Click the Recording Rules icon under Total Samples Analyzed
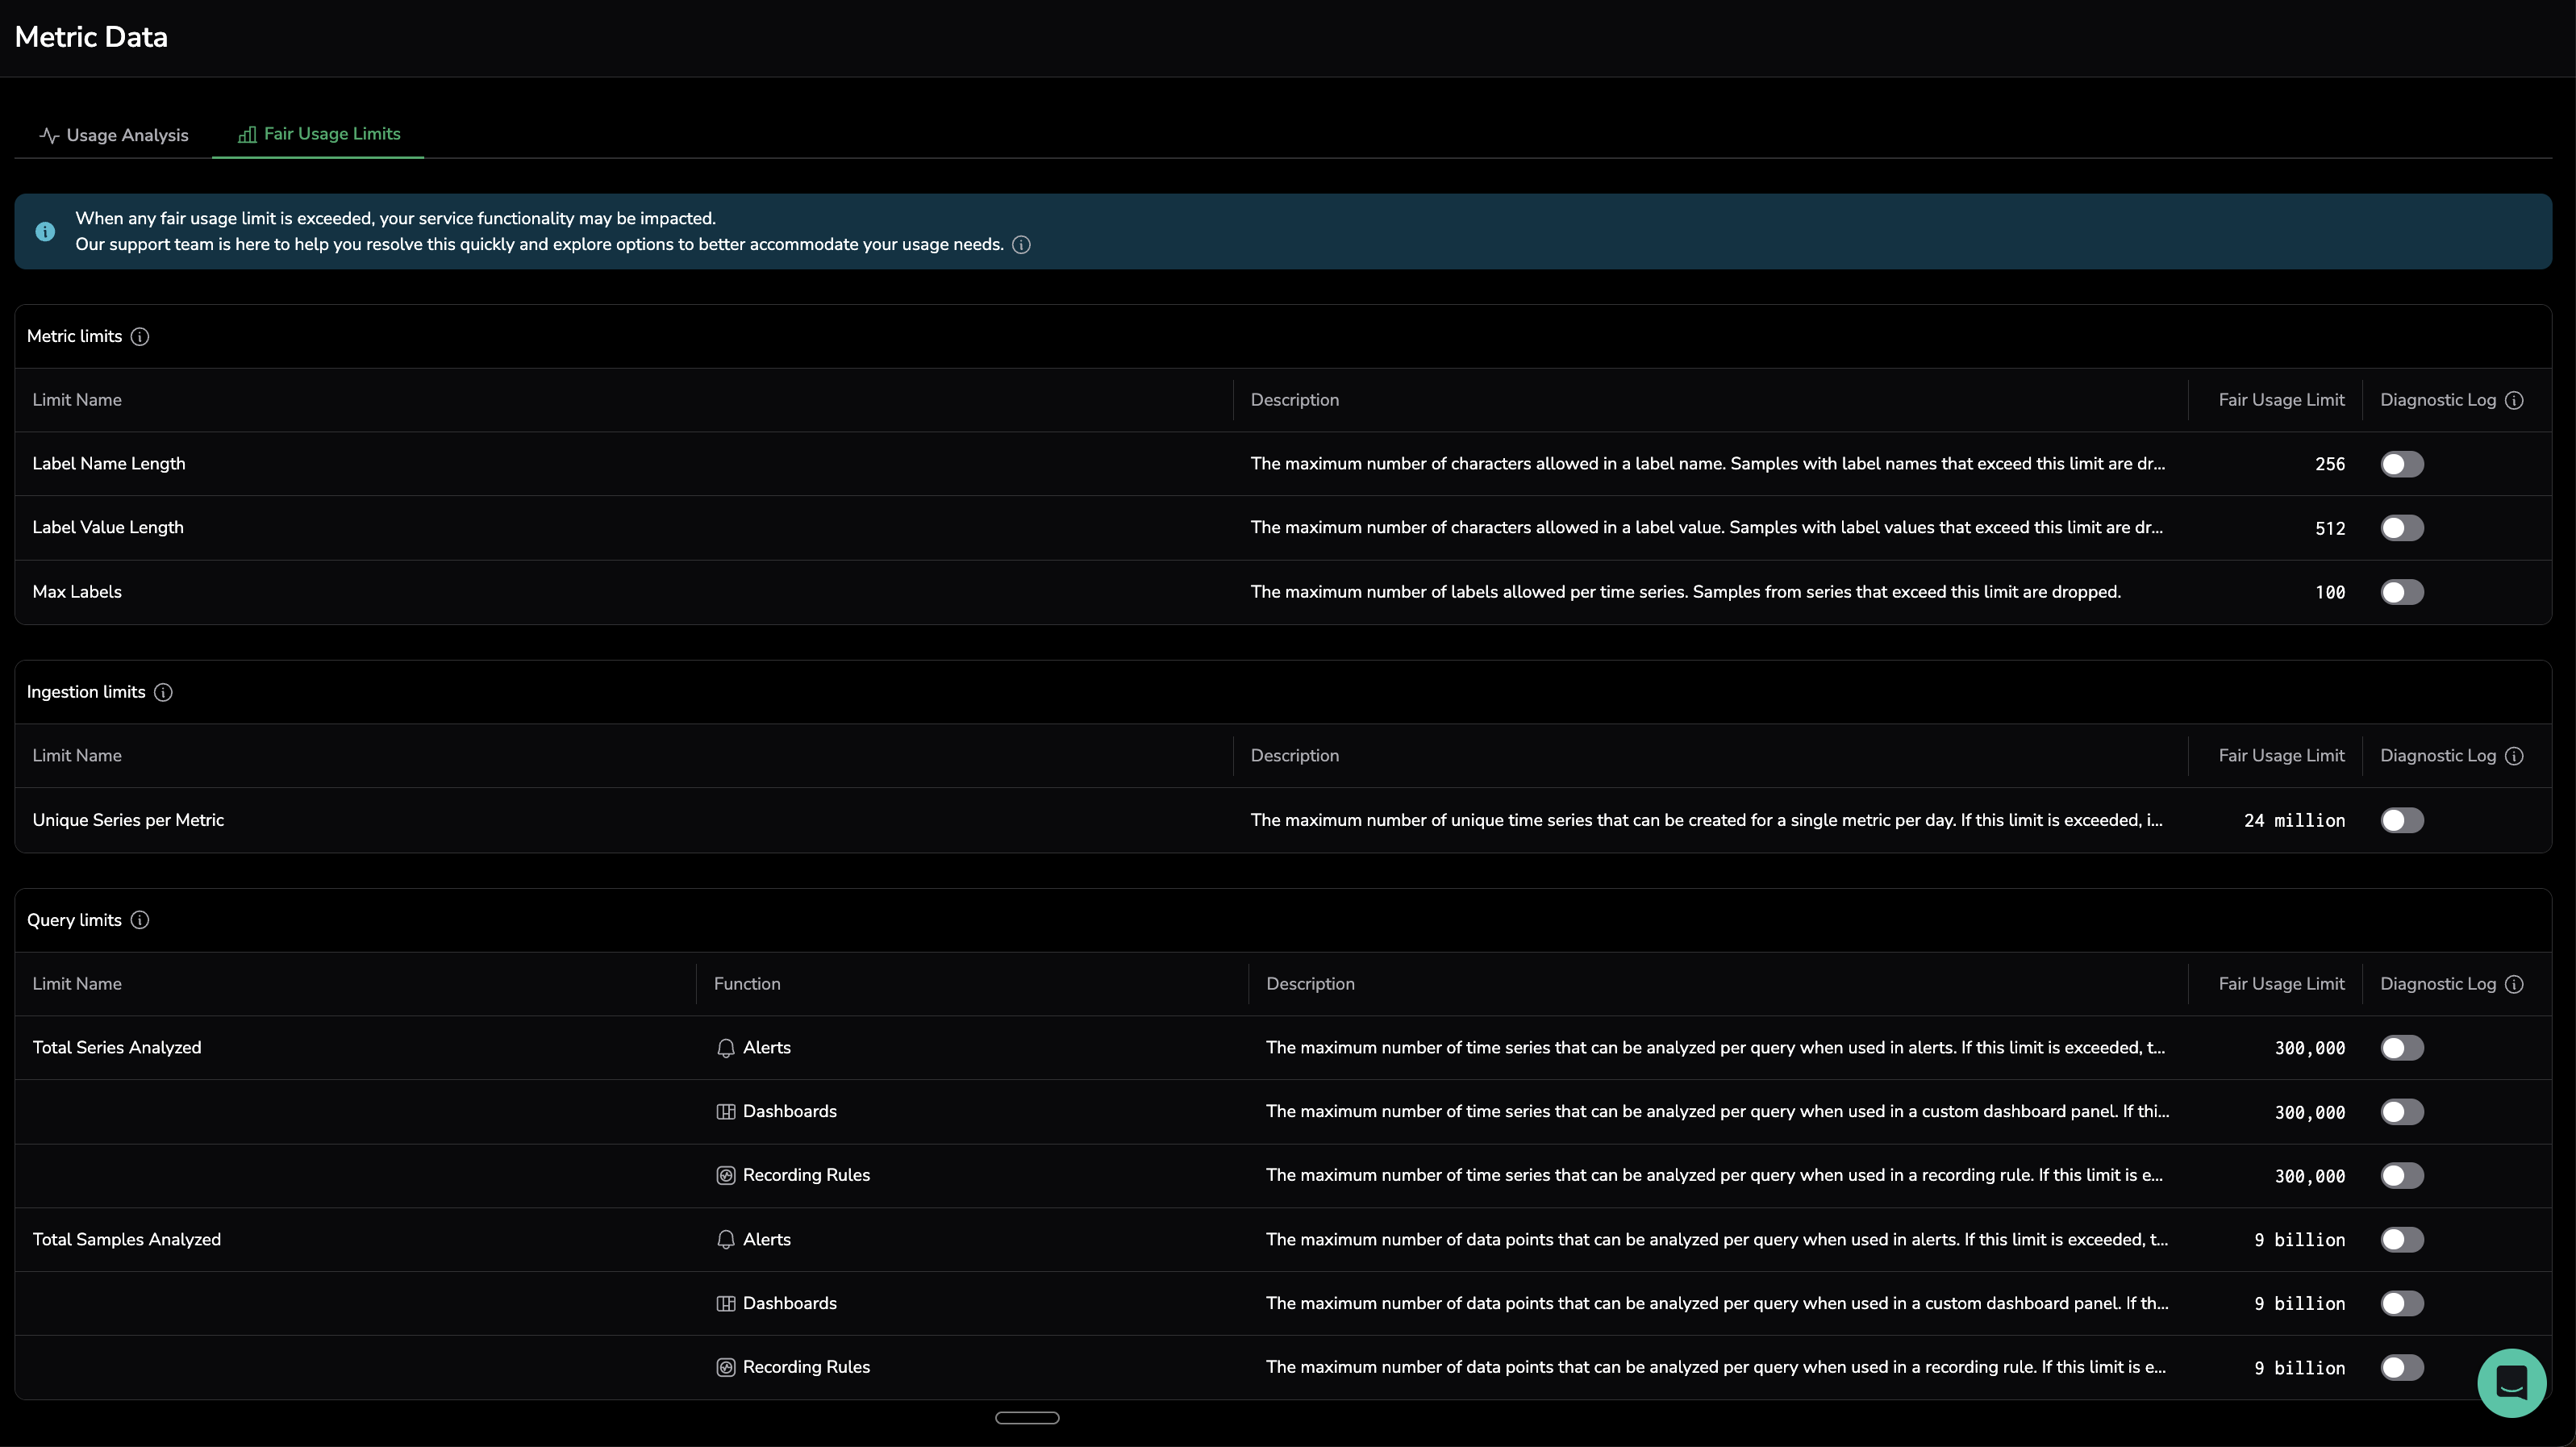 (726, 1367)
